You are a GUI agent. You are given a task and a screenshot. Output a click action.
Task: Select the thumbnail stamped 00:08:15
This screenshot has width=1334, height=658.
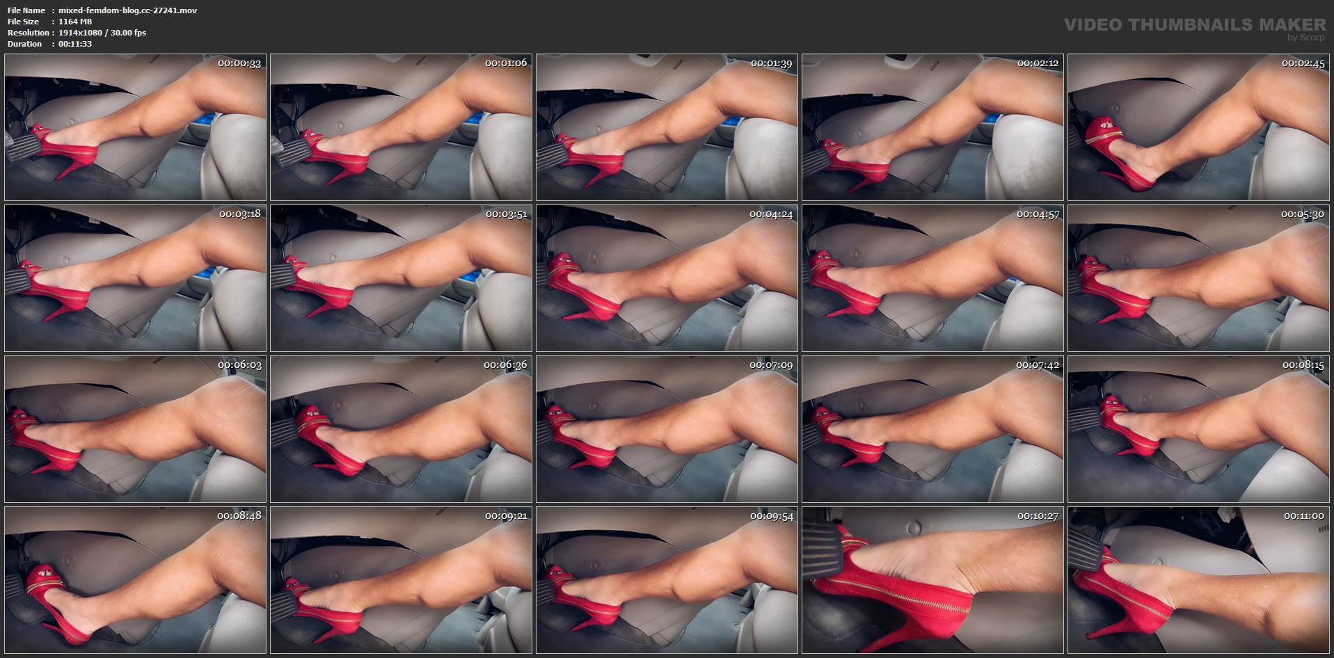pyautogui.click(x=1199, y=429)
